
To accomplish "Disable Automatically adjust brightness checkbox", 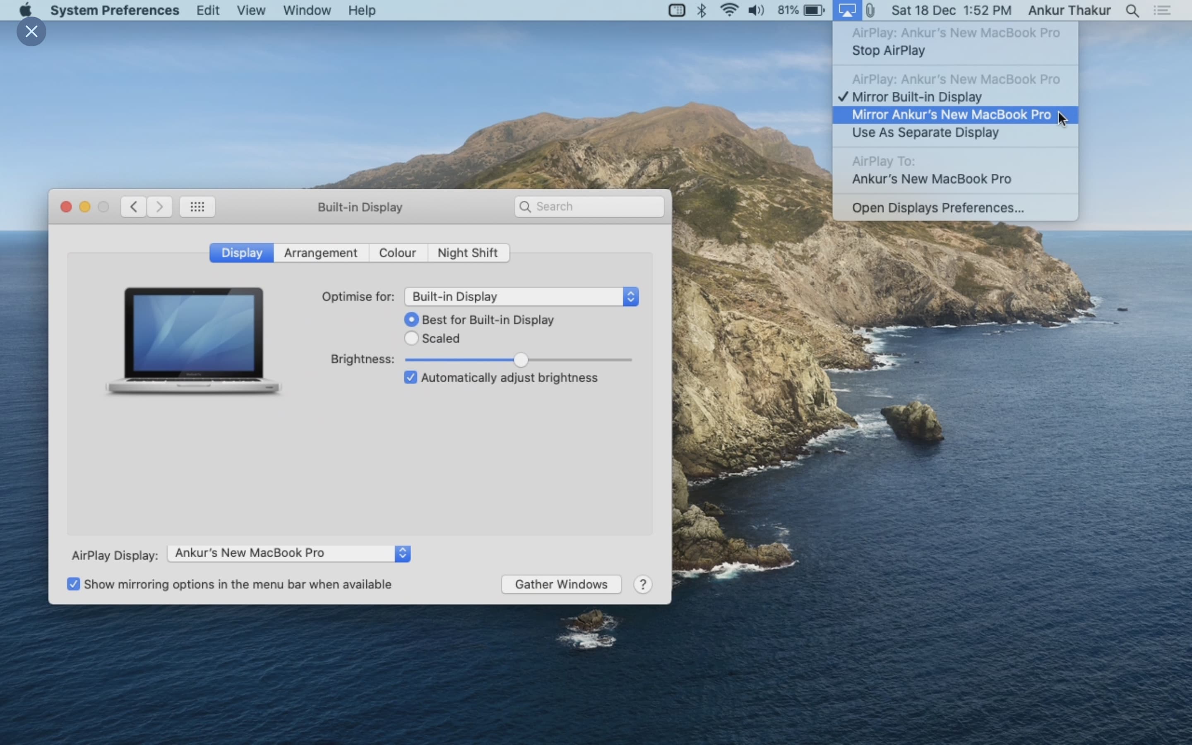I will (410, 377).
